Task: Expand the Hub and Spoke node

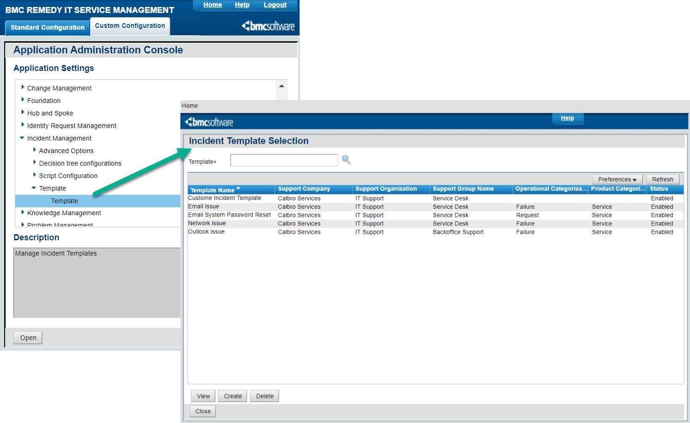Action: point(22,112)
